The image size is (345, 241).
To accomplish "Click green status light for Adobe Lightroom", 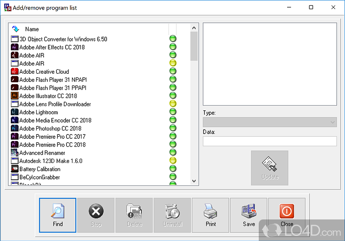I will coord(173,112).
